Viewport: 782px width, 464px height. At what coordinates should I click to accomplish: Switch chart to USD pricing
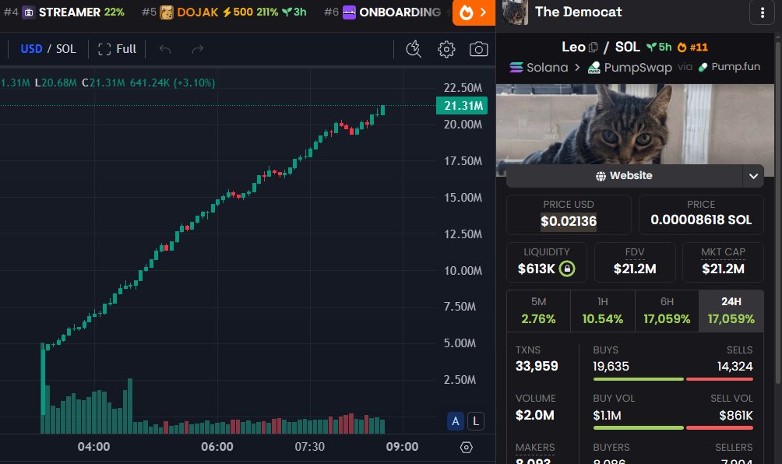pyautogui.click(x=31, y=49)
